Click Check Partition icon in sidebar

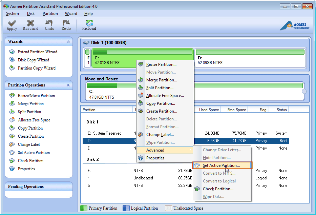point(12,160)
